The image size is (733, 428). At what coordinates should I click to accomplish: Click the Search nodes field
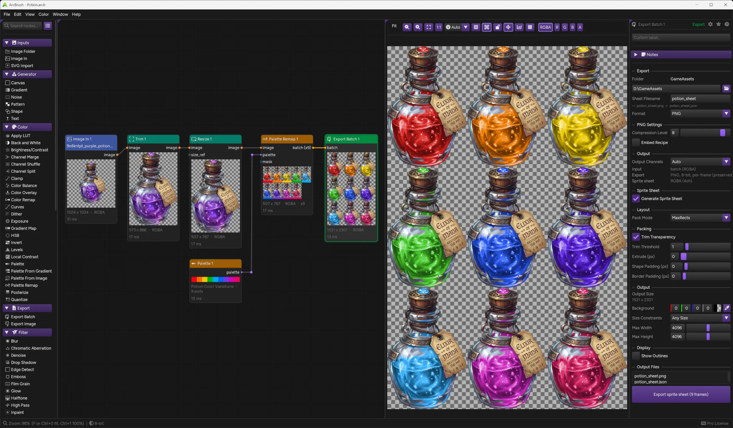click(x=22, y=26)
